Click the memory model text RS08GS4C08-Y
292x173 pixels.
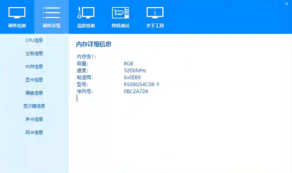141,85
